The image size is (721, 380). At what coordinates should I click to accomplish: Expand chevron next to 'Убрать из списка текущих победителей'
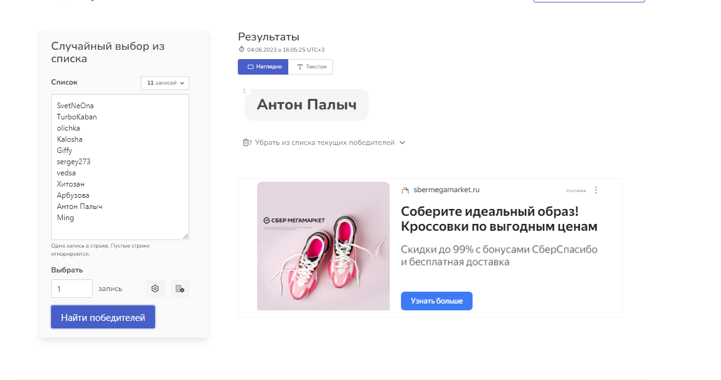402,142
